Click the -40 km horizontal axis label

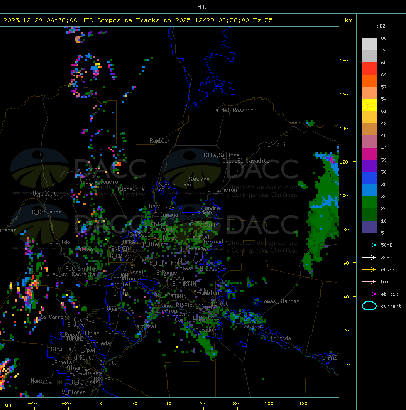coord(33,404)
